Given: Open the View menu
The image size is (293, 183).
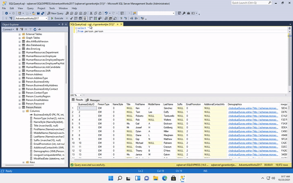Looking at the screenshot, I should tap(20, 8).
